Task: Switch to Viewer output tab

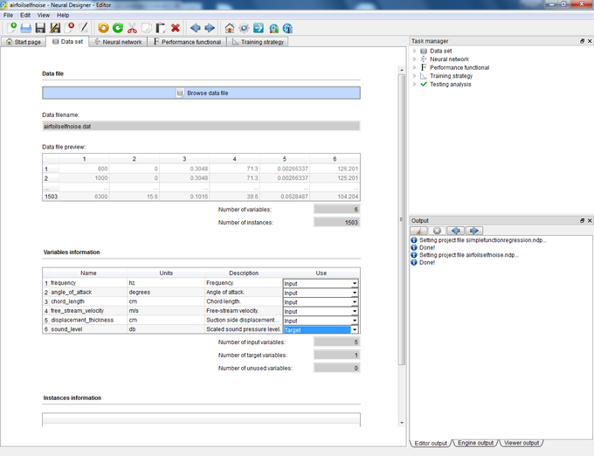Action: click(521, 443)
